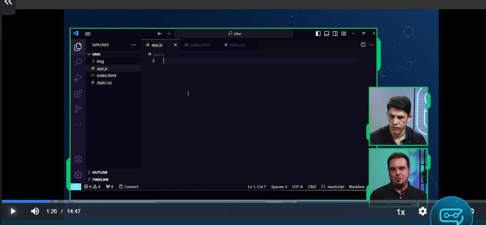Change indentation via Spaces: 4
This screenshot has height=225, width=486.
[x=279, y=187]
